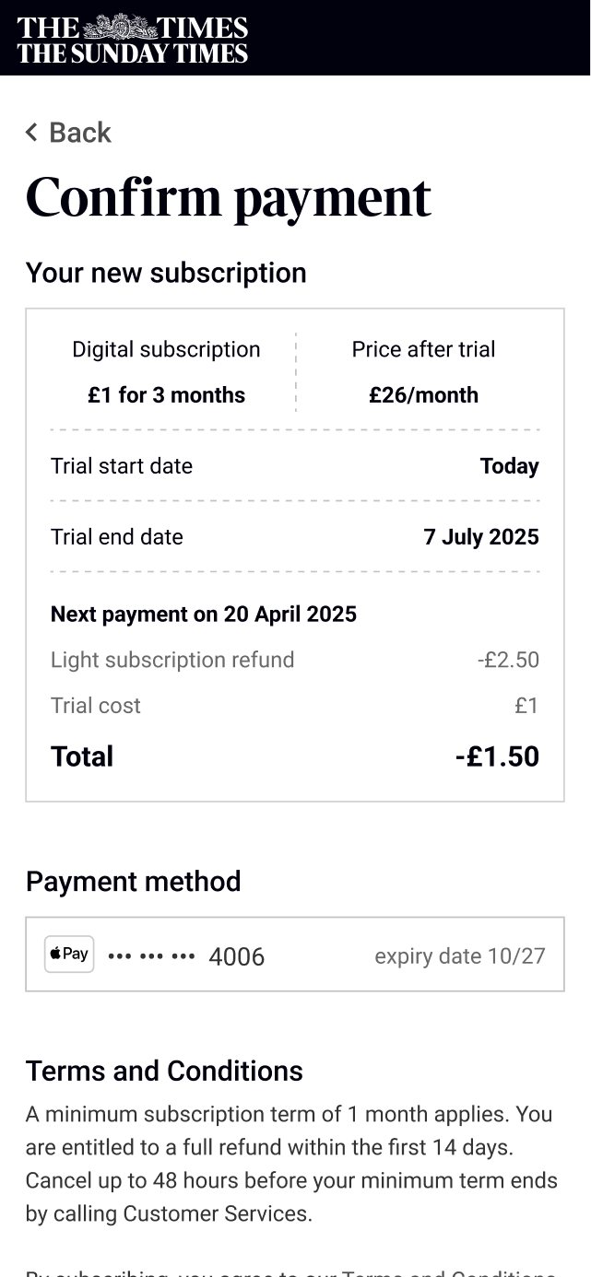The width and height of the screenshot is (591, 1277).
Task: Click the -£2.50 refund amount
Action: (x=508, y=660)
